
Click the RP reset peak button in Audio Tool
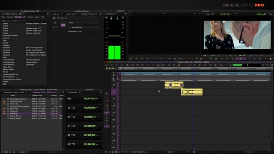[107, 18]
